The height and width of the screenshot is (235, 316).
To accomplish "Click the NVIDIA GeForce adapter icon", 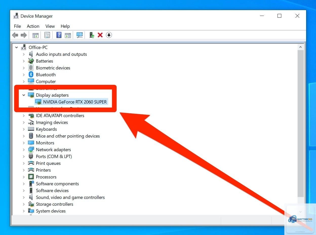I will pos(38,102).
